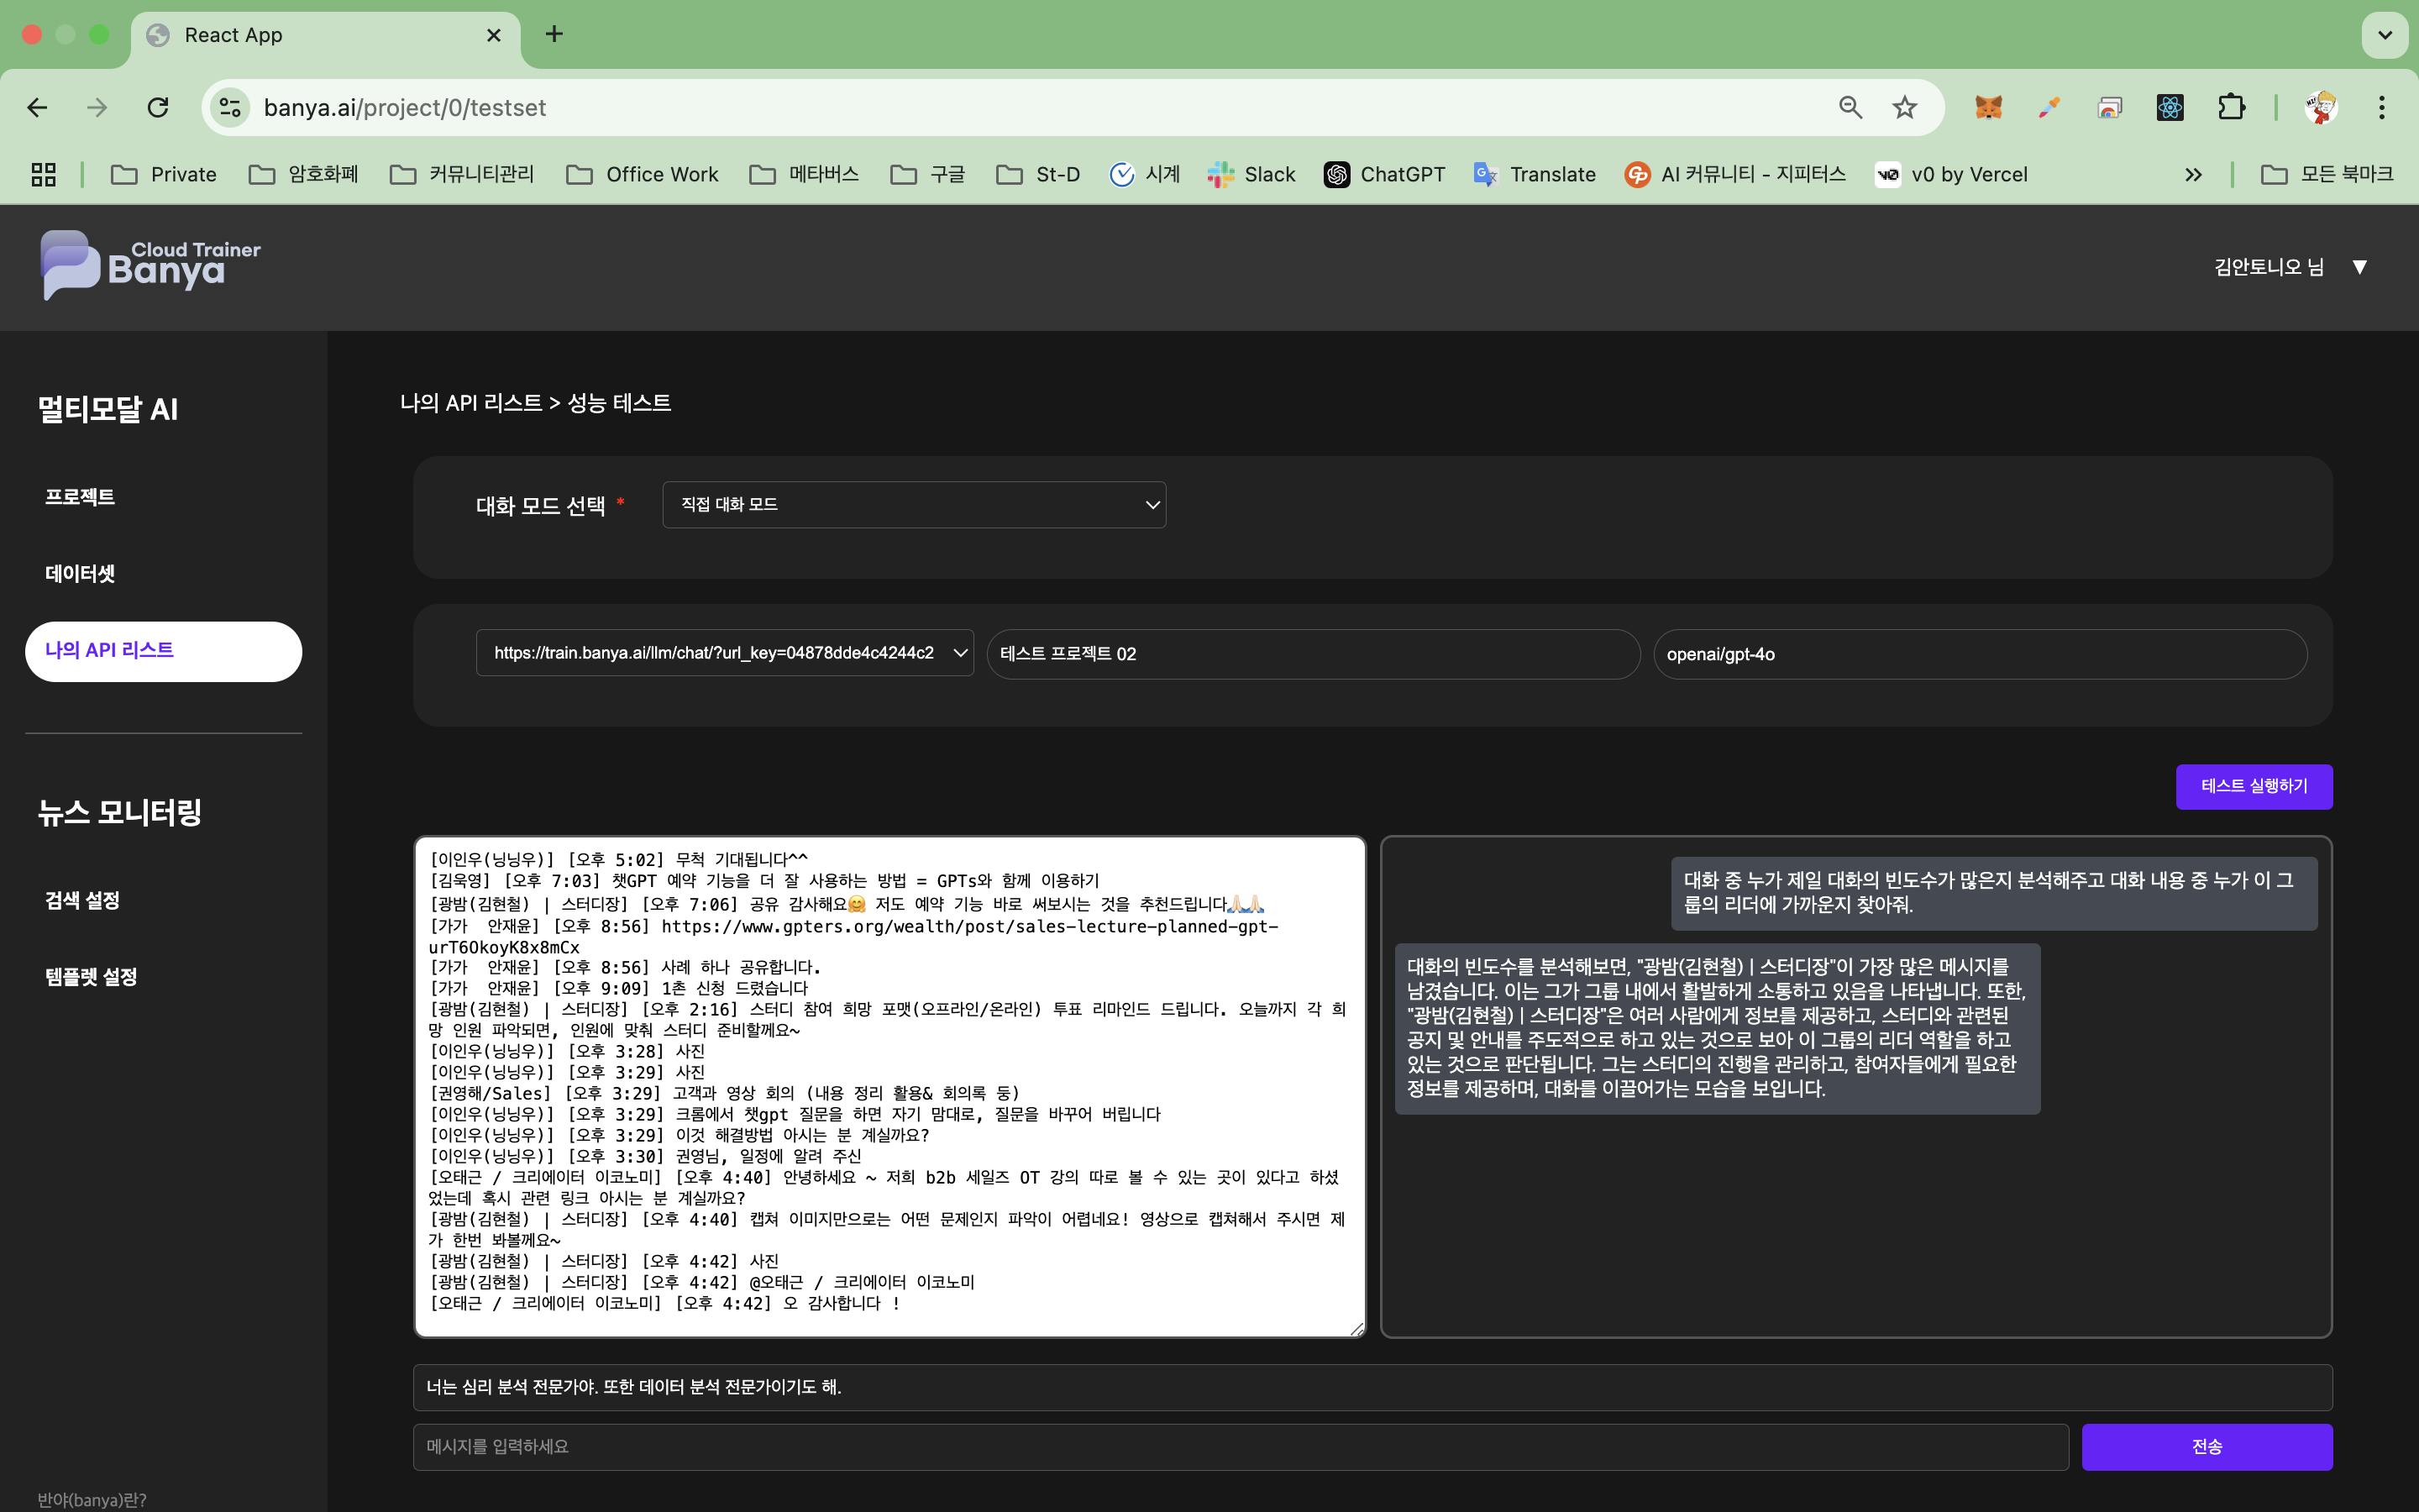This screenshot has width=2419, height=1512.
Task: Open 데이터셋 from the sidebar menu
Action: coord(80,574)
